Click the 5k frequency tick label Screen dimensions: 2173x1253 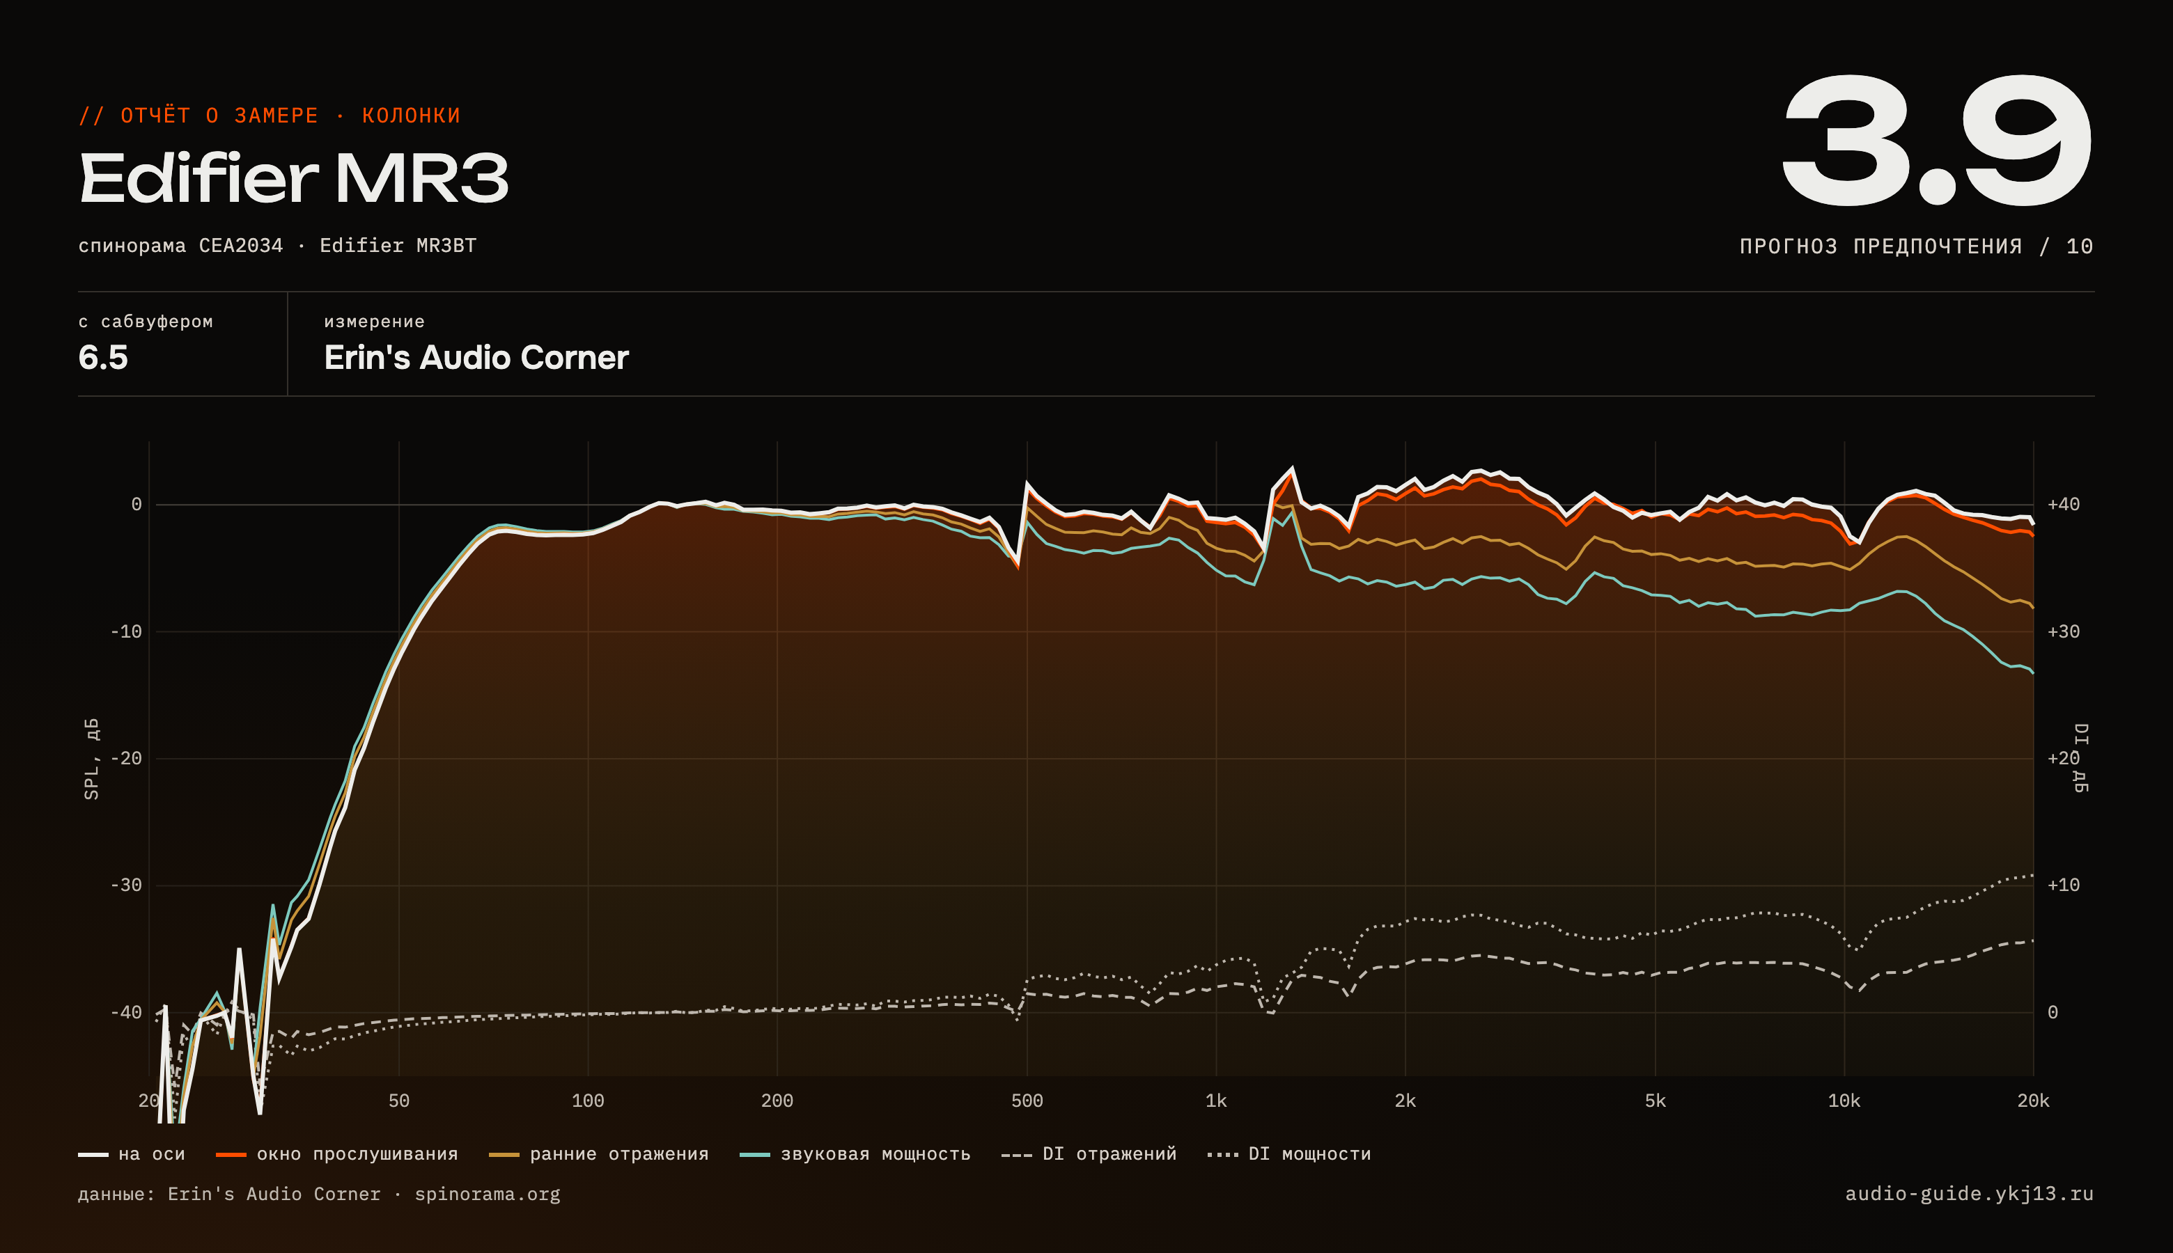tap(1655, 1101)
